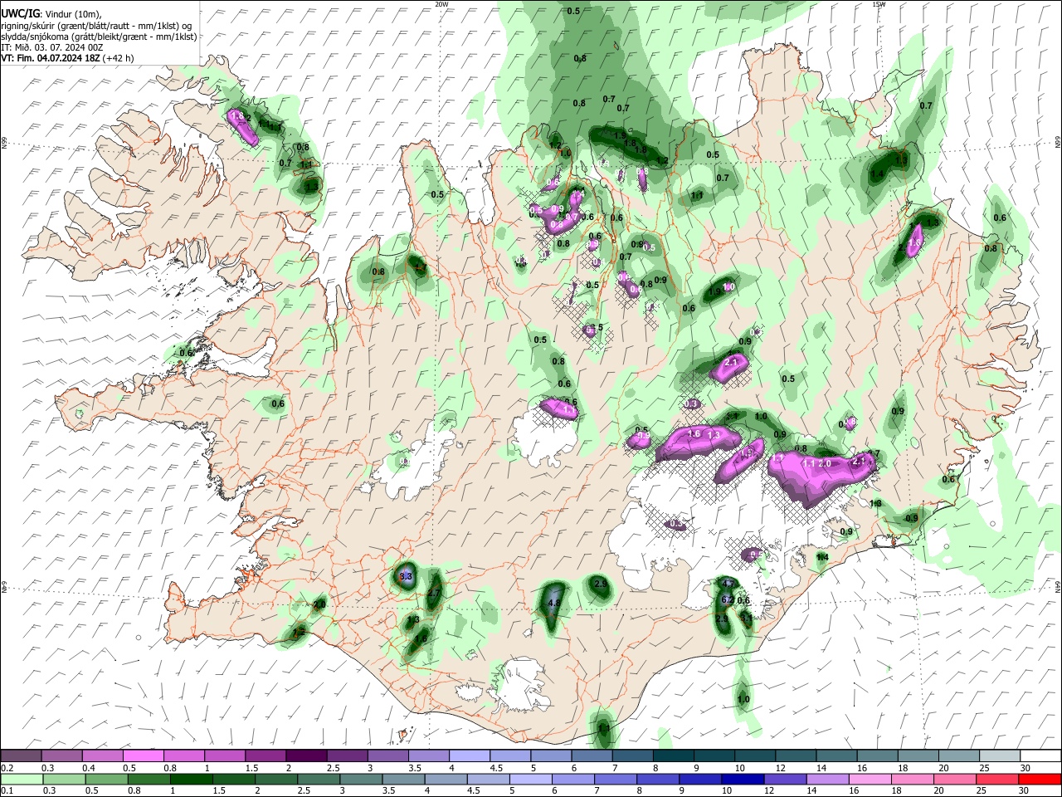Click the dark teal 9 mm snow legend swatch
1062x797 pixels.
pos(714,755)
